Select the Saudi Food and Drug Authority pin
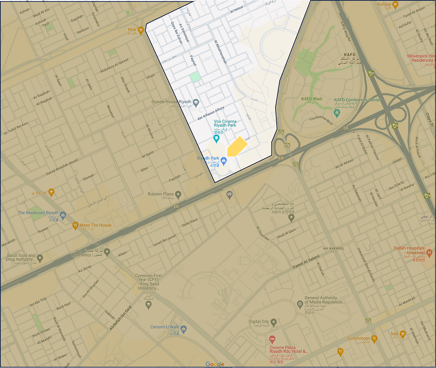The width and height of the screenshot is (436, 368). [40, 258]
